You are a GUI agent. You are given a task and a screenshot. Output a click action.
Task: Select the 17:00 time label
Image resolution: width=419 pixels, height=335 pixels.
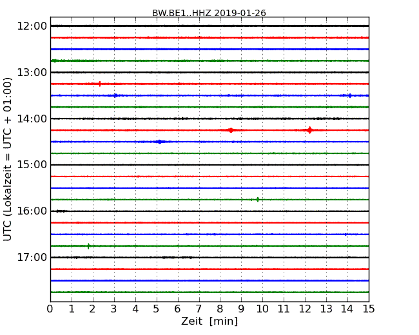(x=32, y=257)
